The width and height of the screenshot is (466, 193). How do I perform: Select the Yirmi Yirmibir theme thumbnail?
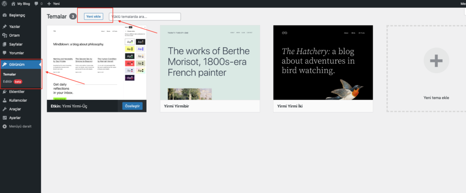tap(210, 63)
